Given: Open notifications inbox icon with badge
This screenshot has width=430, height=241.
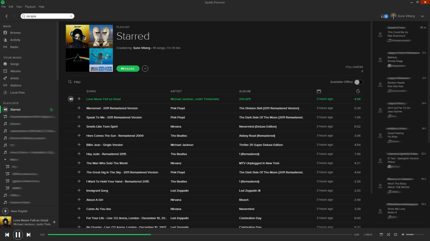Looking at the screenshot, I should 384,16.
